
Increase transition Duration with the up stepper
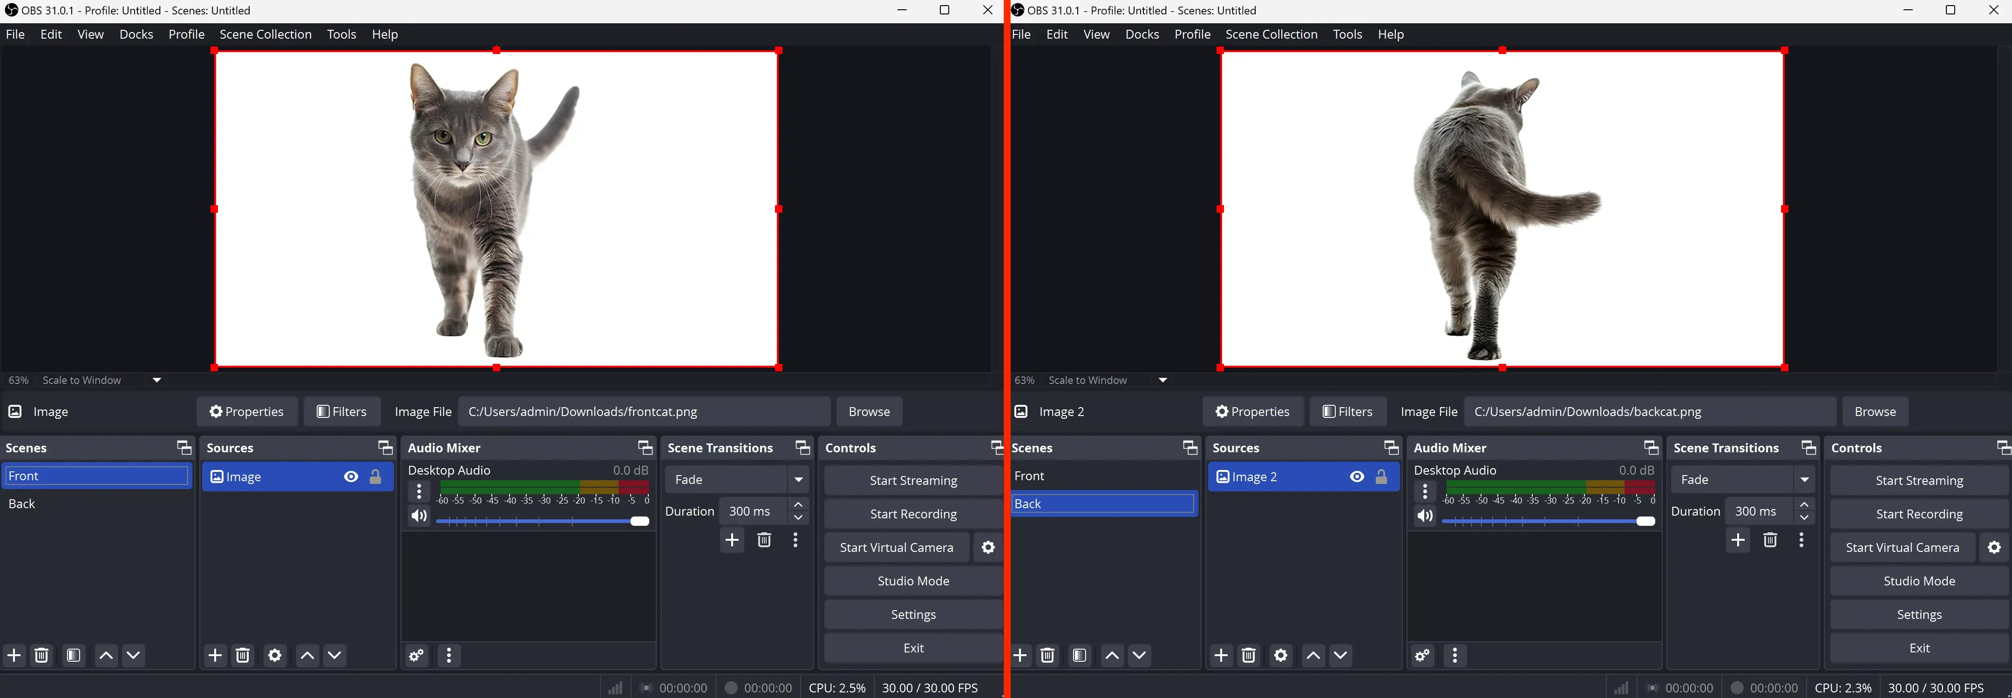point(798,504)
